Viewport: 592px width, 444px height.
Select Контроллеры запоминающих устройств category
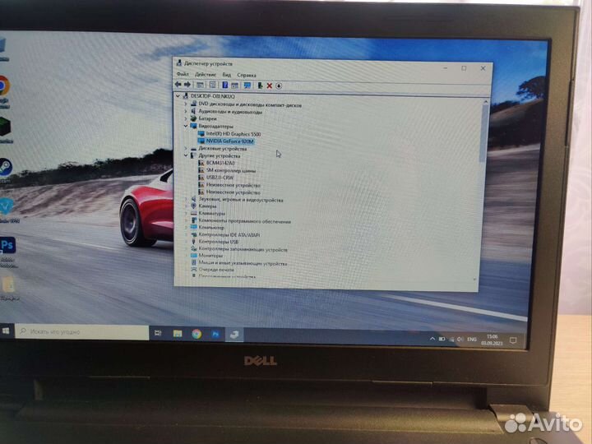[243, 250]
